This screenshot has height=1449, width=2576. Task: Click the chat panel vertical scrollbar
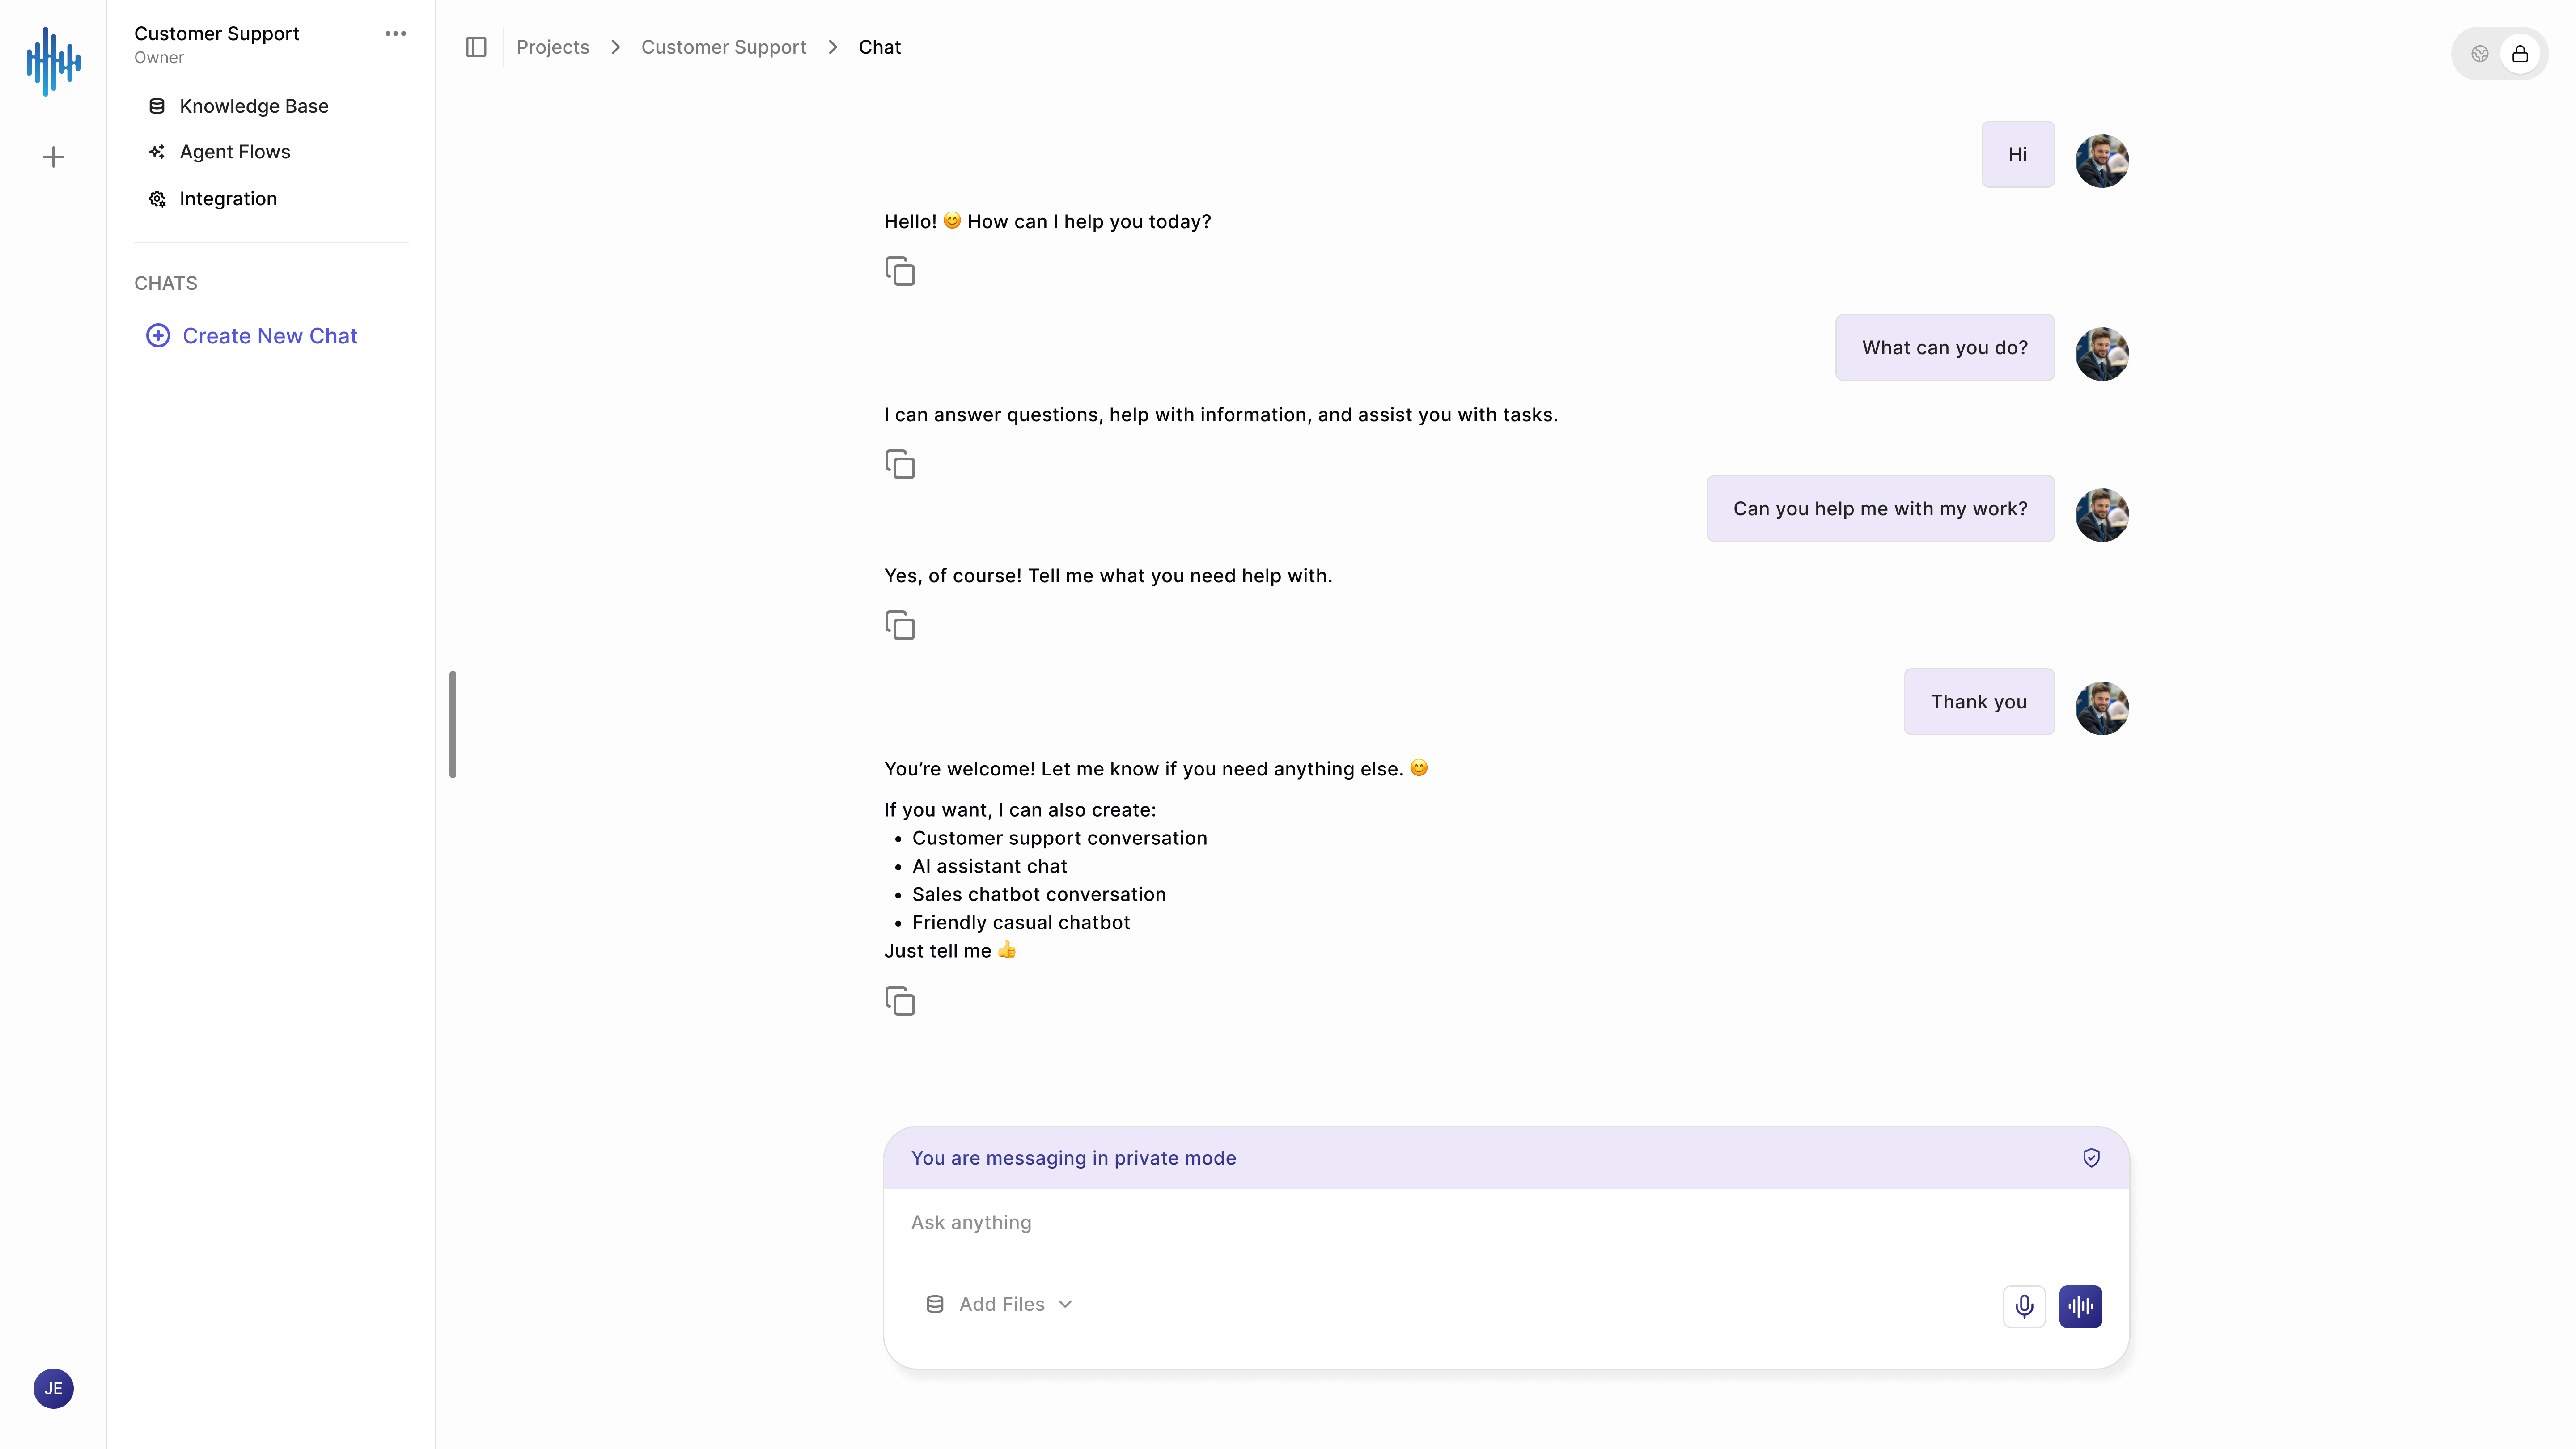point(453,724)
